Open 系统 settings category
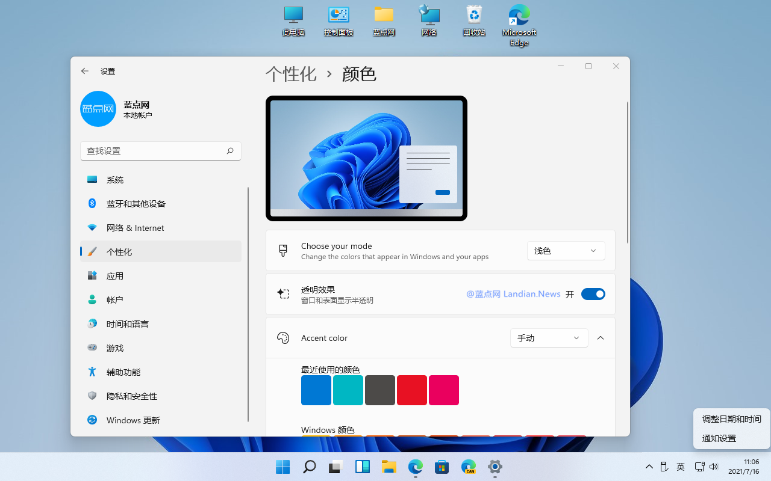Screen dimensions: 771x481 161,180
